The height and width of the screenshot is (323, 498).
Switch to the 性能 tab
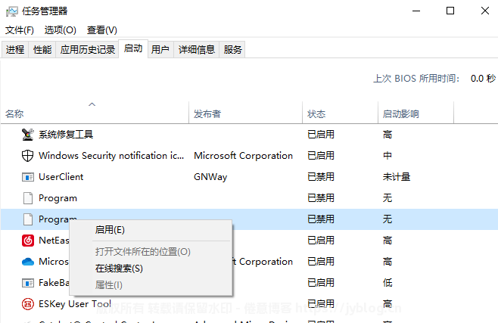click(x=42, y=49)
